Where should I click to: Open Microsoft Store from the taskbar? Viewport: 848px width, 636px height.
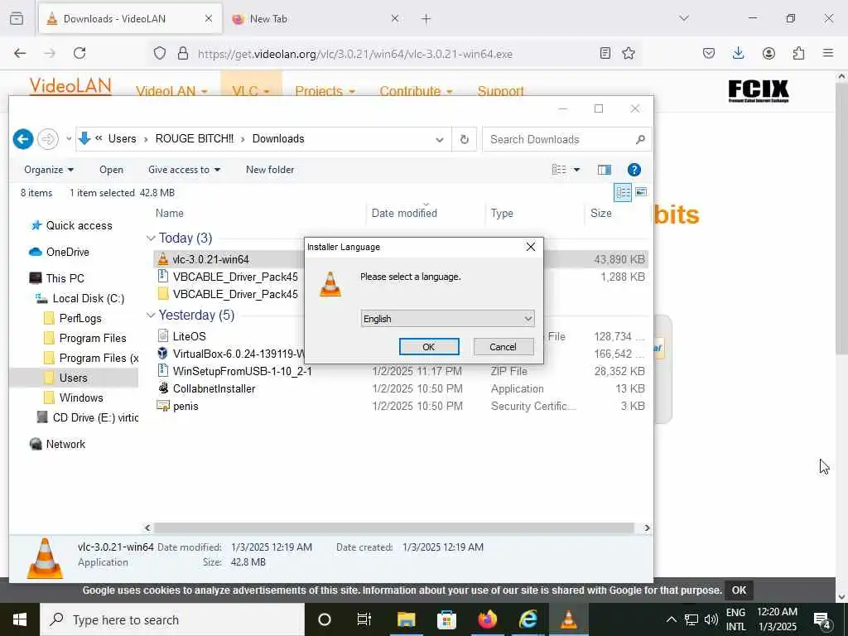[446, 619]
